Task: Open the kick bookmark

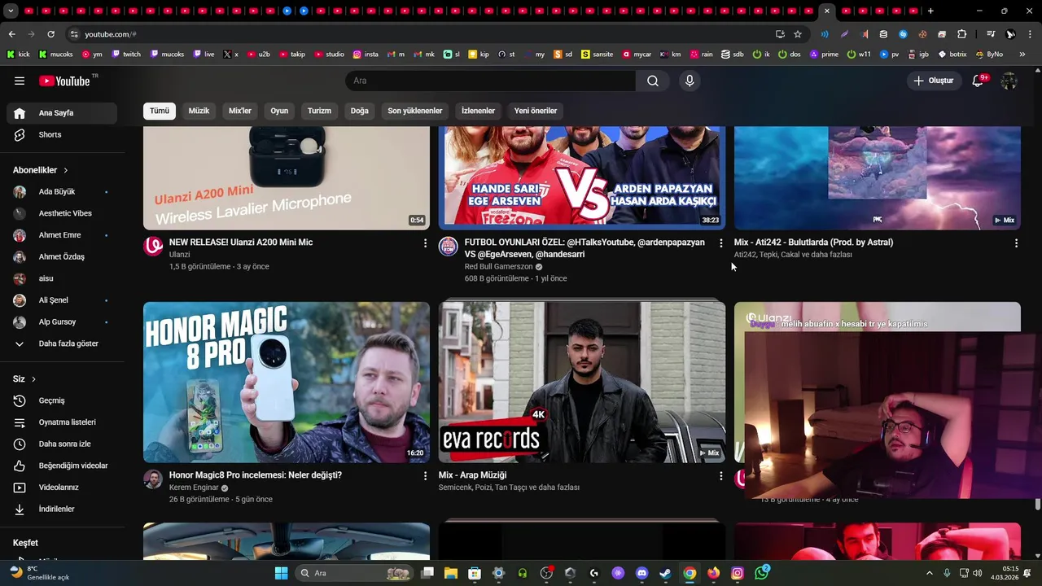Action: (19, 55)
